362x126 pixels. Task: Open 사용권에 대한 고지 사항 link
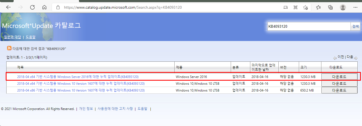115,109
